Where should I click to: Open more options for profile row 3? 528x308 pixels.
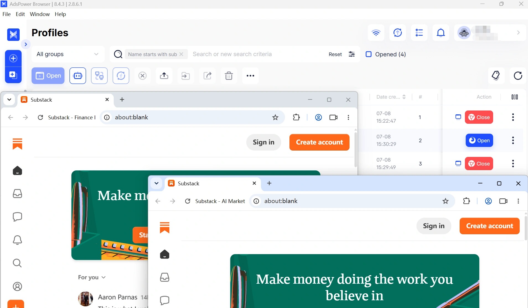click(x=513, y=164)
